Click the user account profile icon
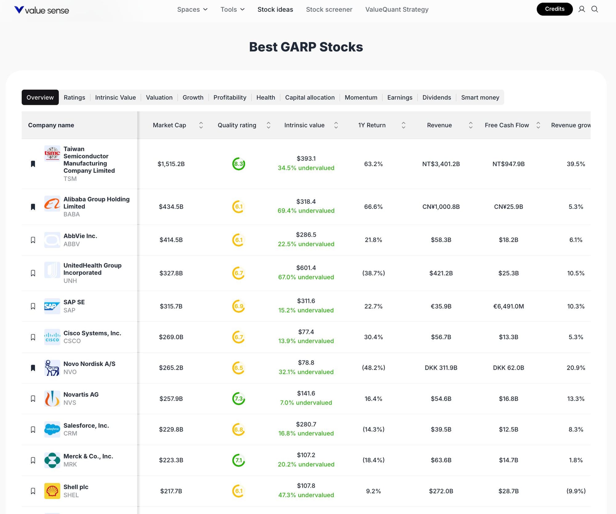Screen dimensions: 616x514 (x=582, y=9)
